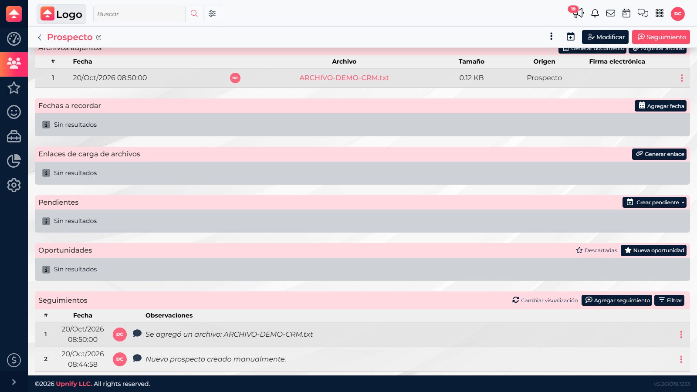Click the add calendar event icon in header
Viewport: 697px width, 392px height.
[571, 37]
